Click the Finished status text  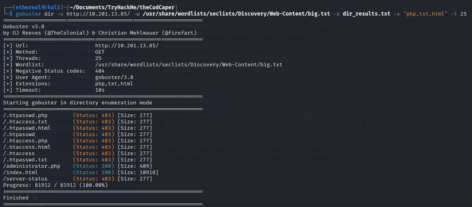17,198
